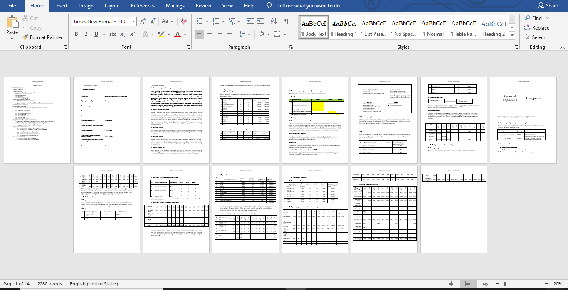Switch to Read Mode view
The width and height of the screenshot is (568, 290).
coord(452,284)
